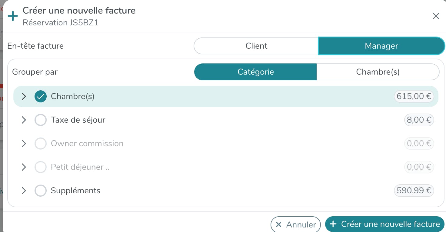This screenshot has height=232, width=446.
Task: Expand the Suppléments category row
Action: tap(24, 191)
